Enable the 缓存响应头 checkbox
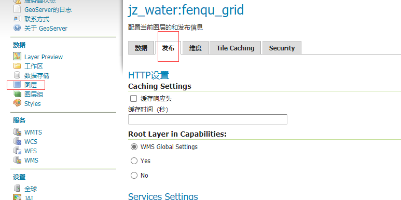401x200 pixels. [133, 98]
